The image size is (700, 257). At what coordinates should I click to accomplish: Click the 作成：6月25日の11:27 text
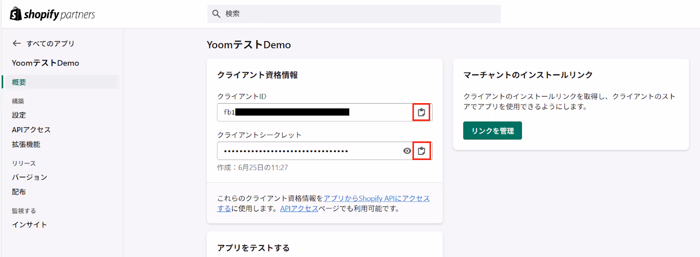[252, 167]
